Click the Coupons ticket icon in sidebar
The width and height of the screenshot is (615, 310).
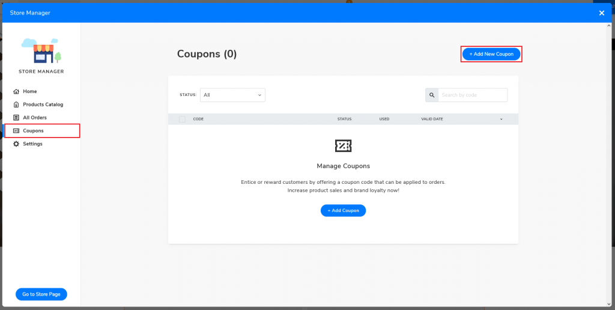16,131
